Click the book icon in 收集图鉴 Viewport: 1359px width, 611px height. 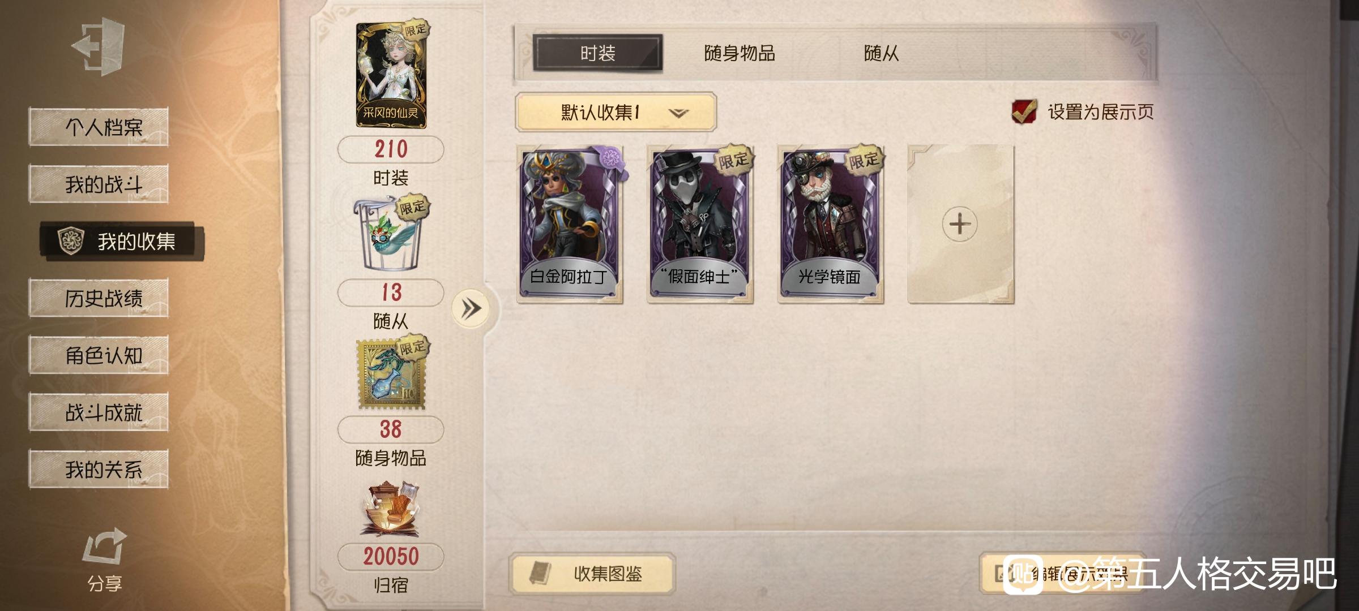pos(540,573)
